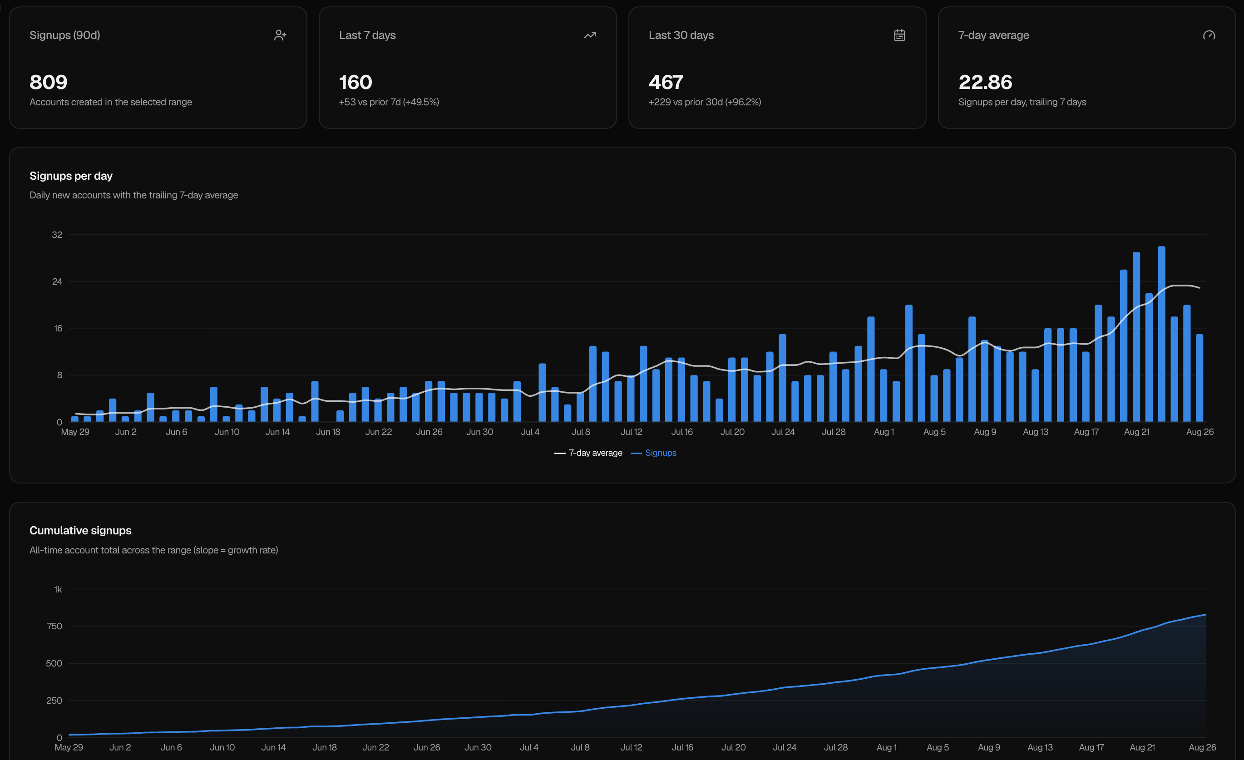Click the Jul 4 label under Signups per day

click(x=530, y=432)
